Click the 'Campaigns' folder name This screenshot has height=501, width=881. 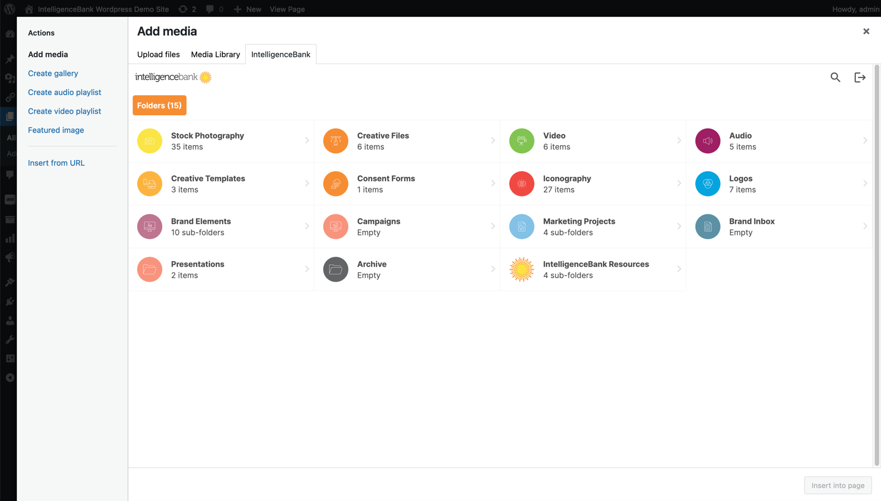tap(379, 222)
